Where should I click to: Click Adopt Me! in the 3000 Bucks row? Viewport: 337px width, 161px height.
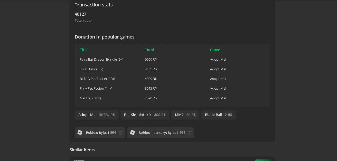click(x=218, y=69)
